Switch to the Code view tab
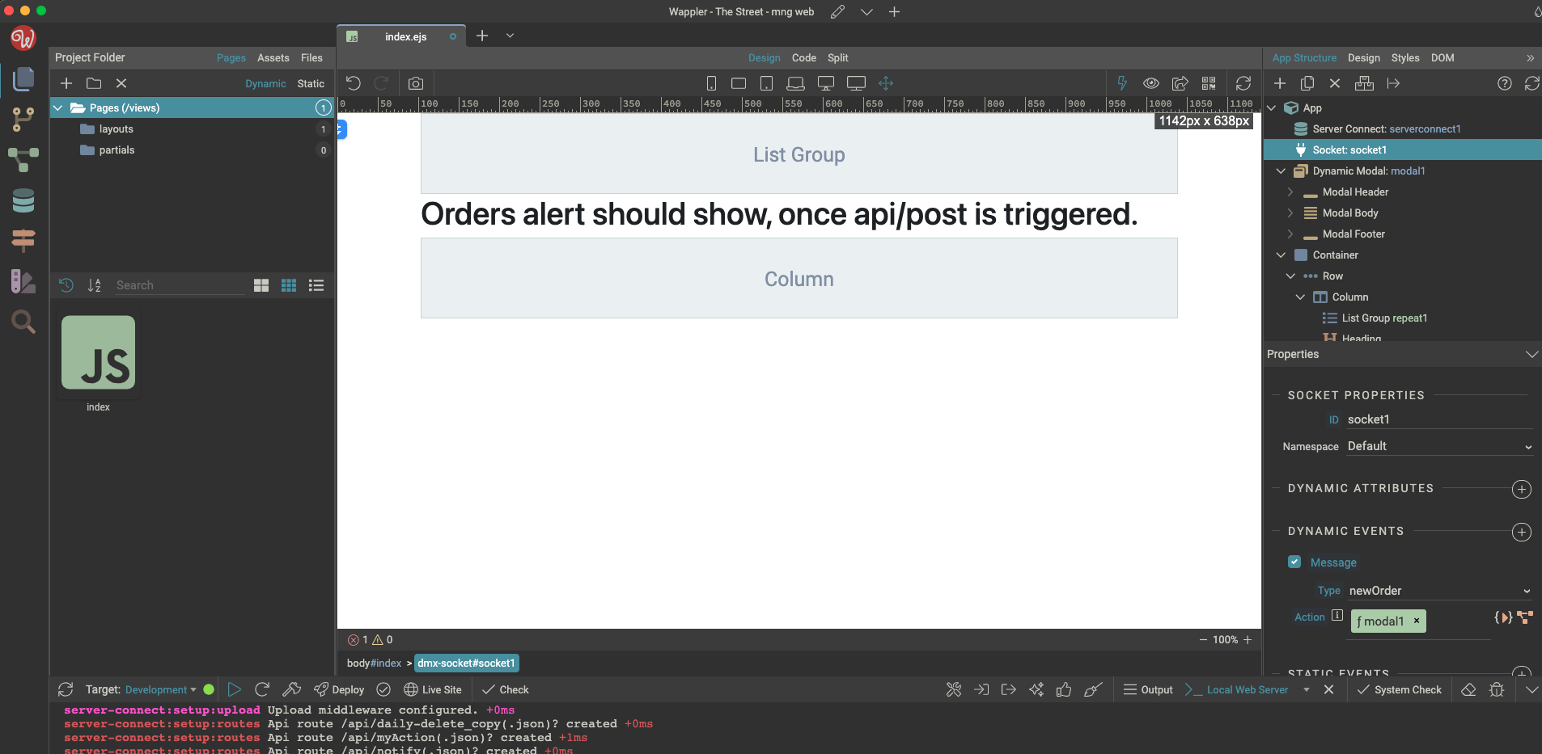The height and width of the screenshot is (754, 1542). pos(803,58)
